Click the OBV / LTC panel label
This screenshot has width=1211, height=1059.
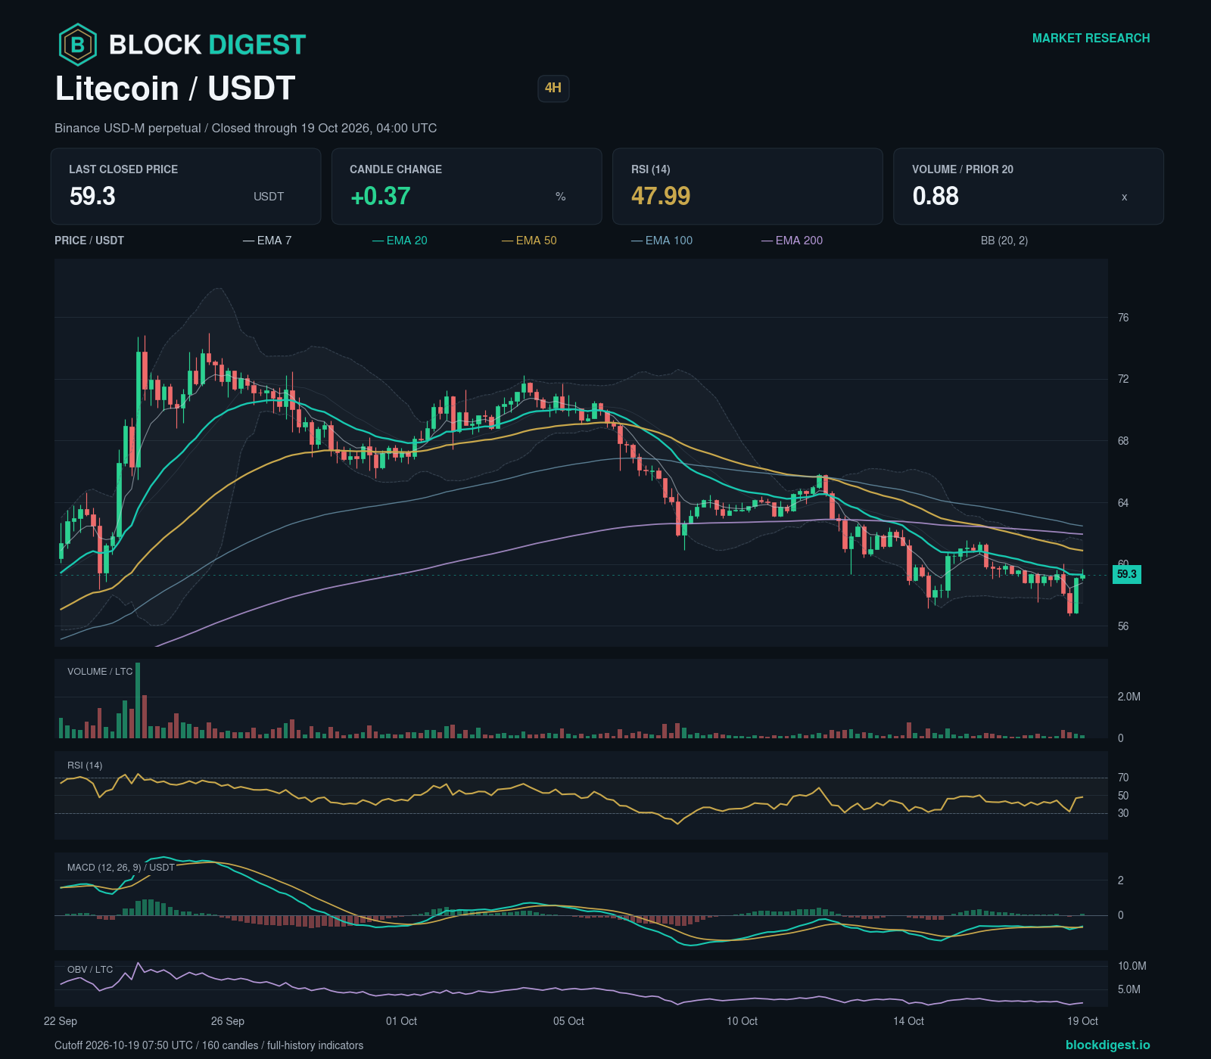90,970
